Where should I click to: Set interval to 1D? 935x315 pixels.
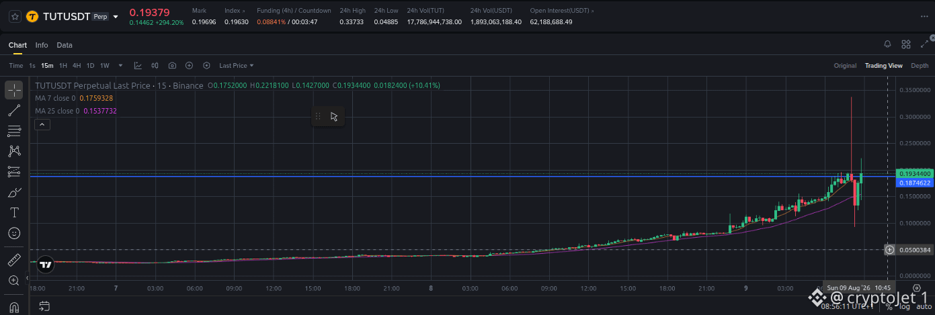90,66
